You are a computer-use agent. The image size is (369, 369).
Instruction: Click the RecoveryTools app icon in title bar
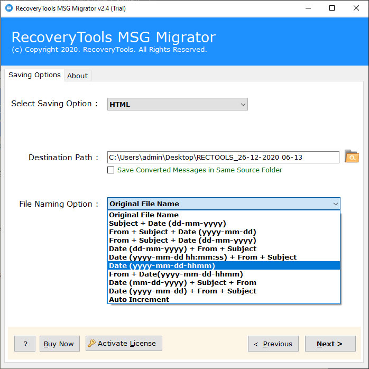coord(9,8)
